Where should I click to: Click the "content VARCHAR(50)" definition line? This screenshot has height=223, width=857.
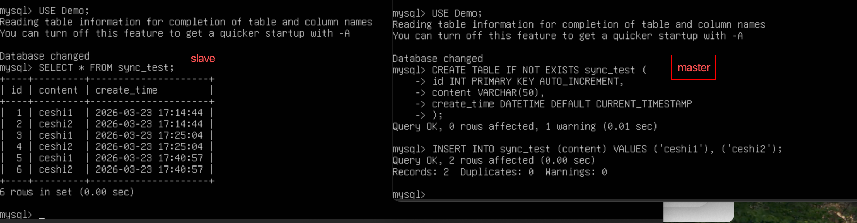(488, 93)
